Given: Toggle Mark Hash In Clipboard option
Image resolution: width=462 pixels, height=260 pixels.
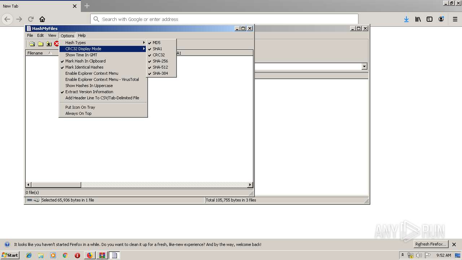Looking at the screenshot, I should [x=103, y=61].
